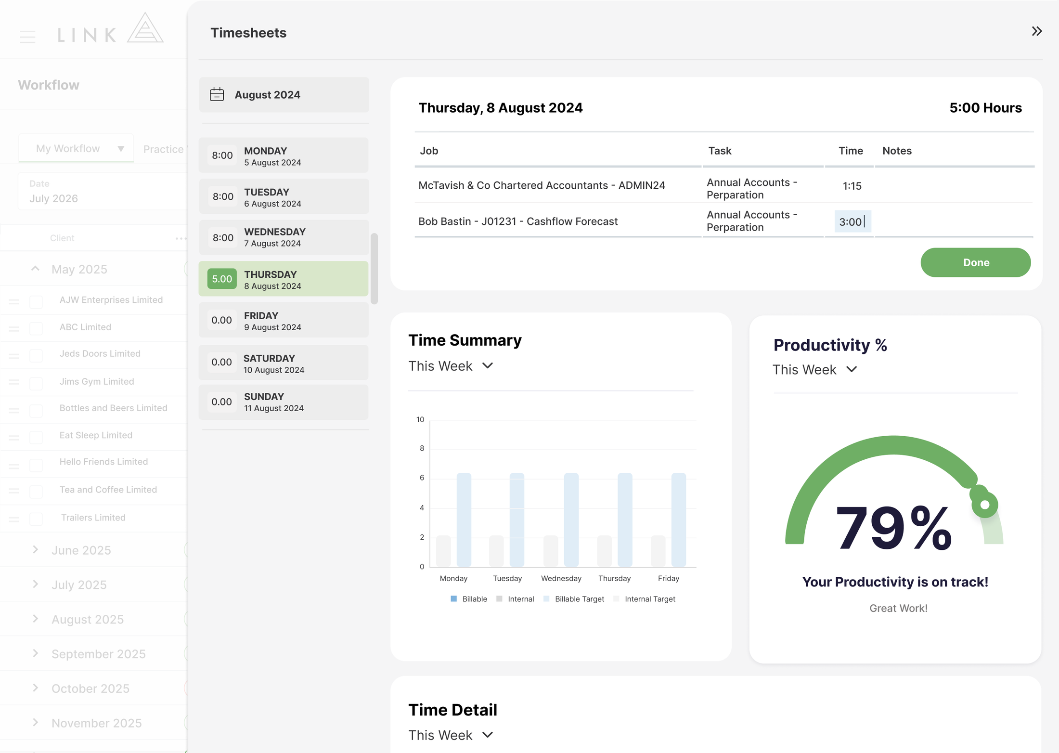The width and height of the screenshot is (1059, 753).
Task: Toggle the Billable Target legend swatch
Action: point(546,599)
